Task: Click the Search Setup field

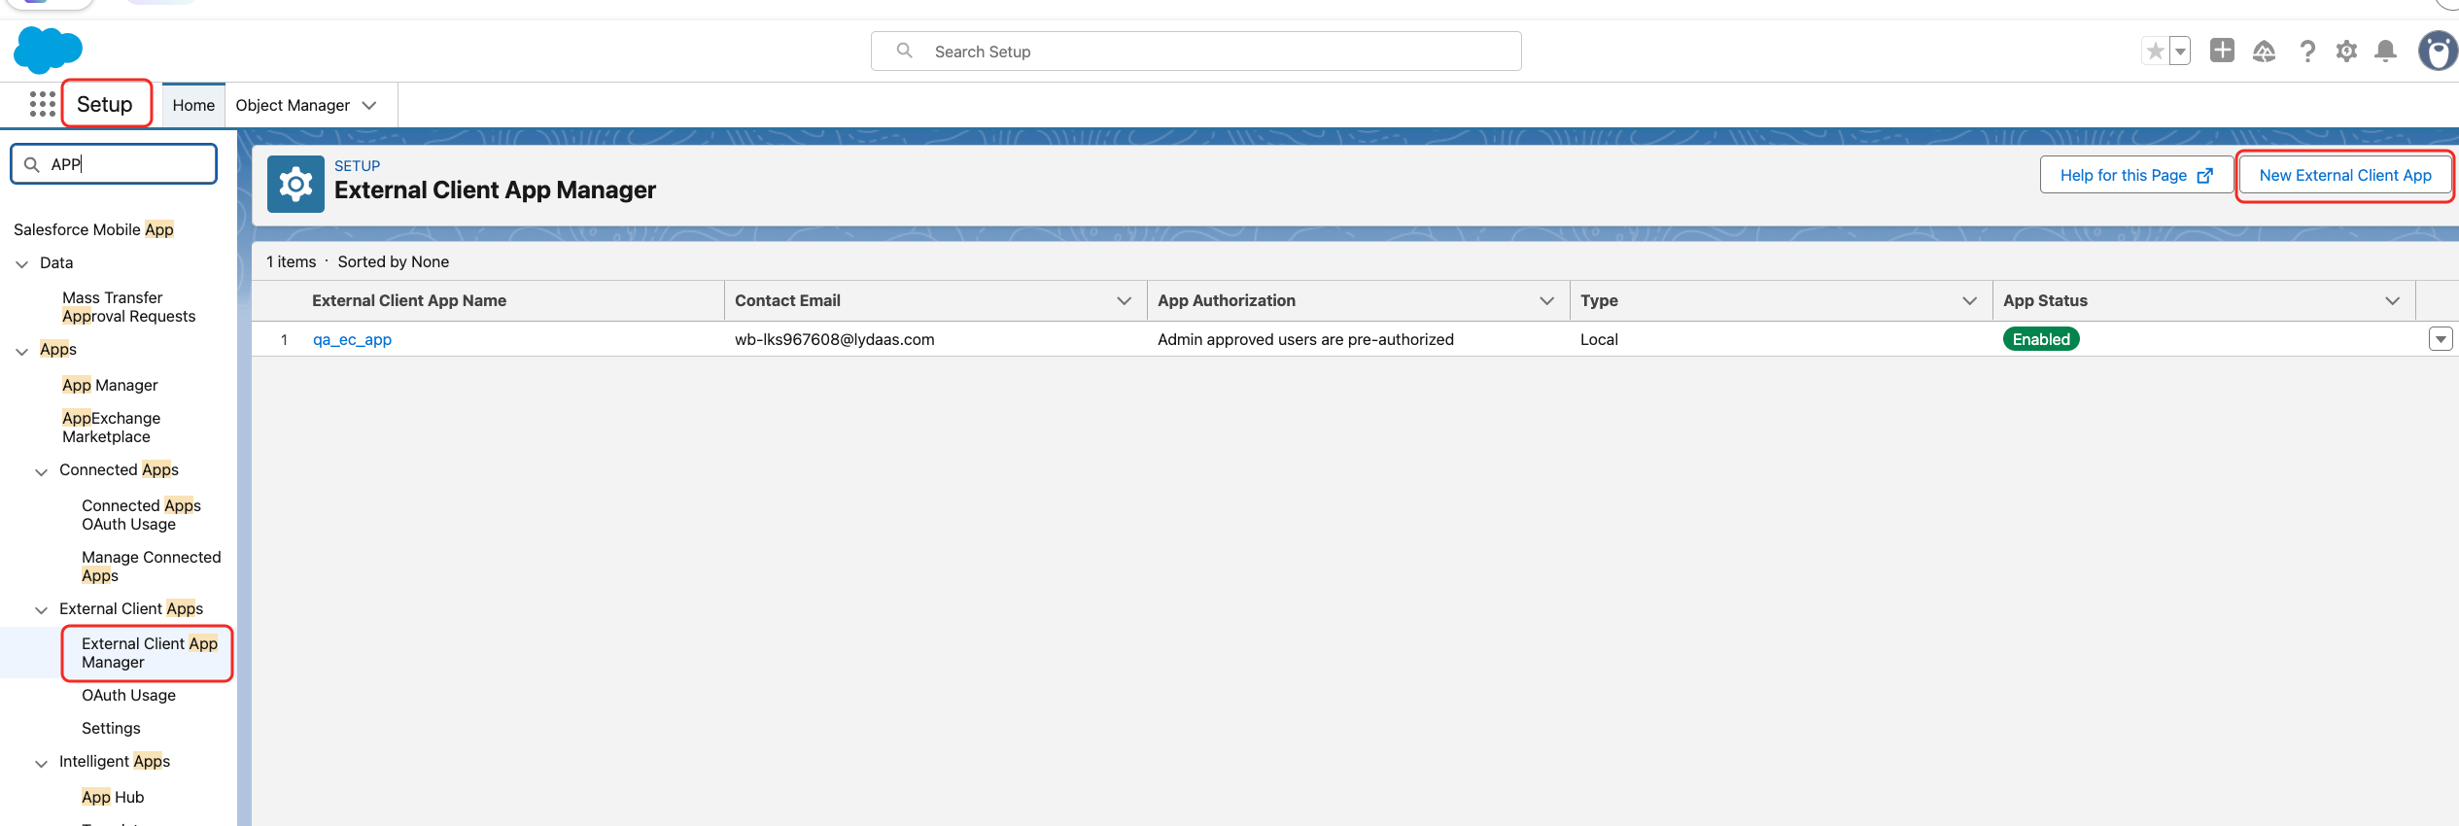Action: [1195, 51]
